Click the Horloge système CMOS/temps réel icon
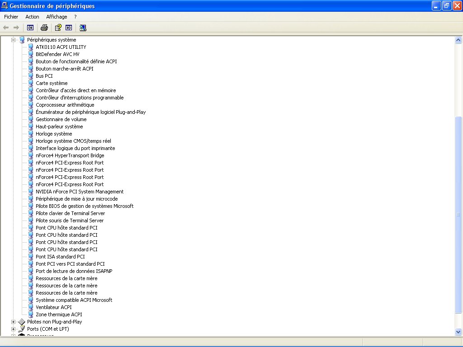Screen dimensions: 463x347 30,141
